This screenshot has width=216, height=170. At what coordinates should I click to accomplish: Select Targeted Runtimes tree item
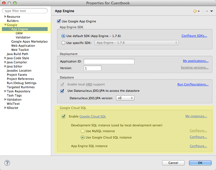pyautogui.click(x=21, y=87)
